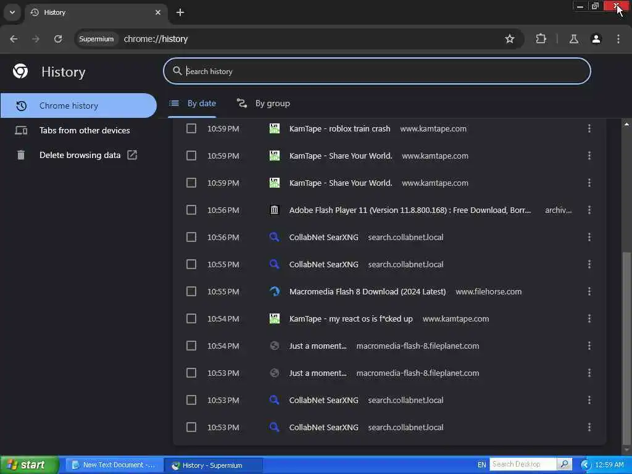Click globe favicon on 10:54 PM Just a moment
The height and width of the screenshot is (474, 632).
pyautogui.click(x=274, y=346)
